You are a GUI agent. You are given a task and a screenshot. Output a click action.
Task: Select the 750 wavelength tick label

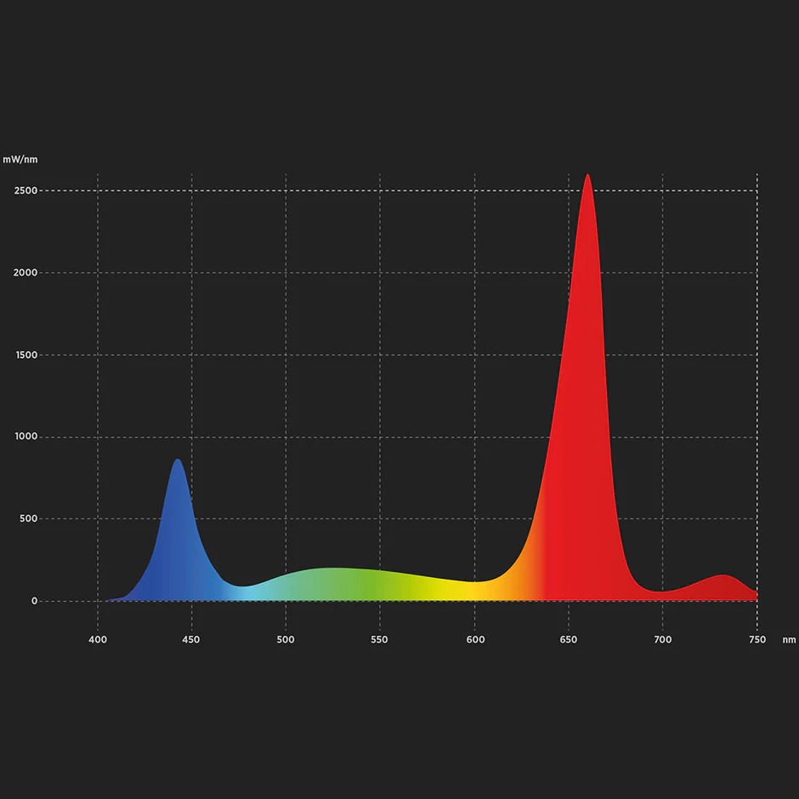(x=756, y=639)
